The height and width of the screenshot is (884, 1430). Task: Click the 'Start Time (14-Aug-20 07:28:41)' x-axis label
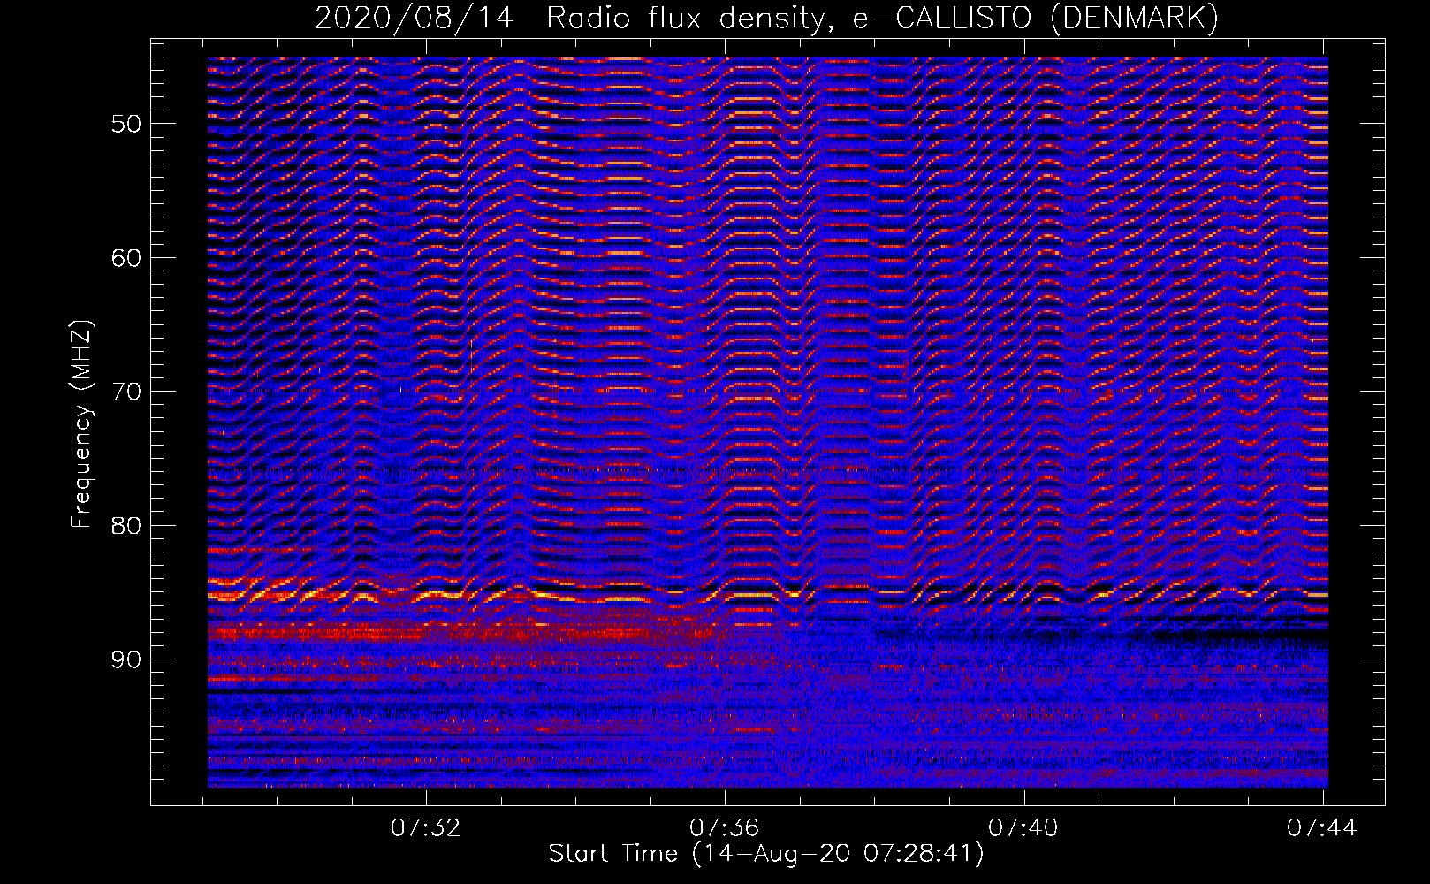pyautogui.click(x=766, y=854)
